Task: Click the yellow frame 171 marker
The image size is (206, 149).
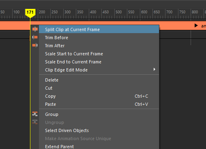Action: pos(30,13)
